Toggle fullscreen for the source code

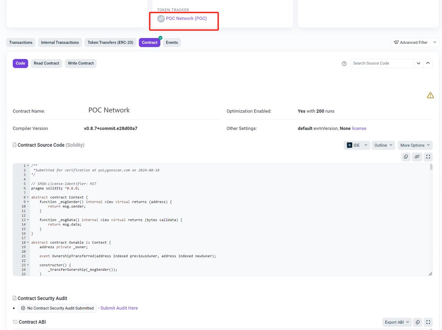click(x=428, y=157)
